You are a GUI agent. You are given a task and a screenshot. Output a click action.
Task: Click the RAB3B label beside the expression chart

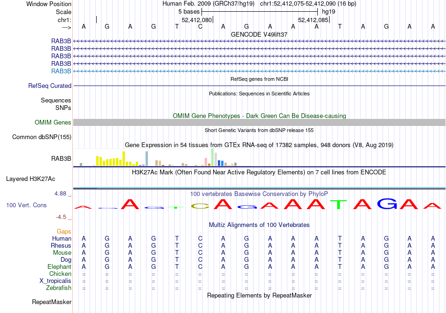(x=61, y=159)
